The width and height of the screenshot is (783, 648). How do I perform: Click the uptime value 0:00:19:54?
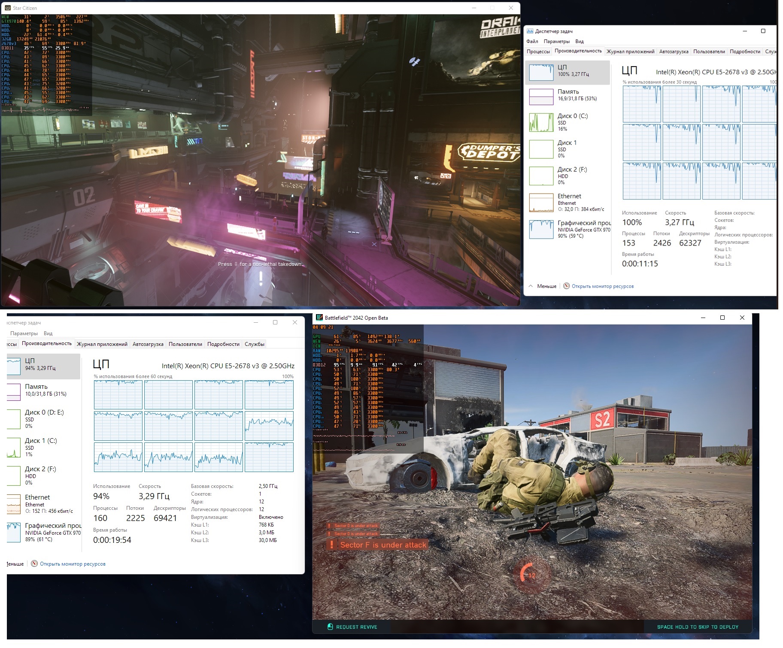pos(112,540)
